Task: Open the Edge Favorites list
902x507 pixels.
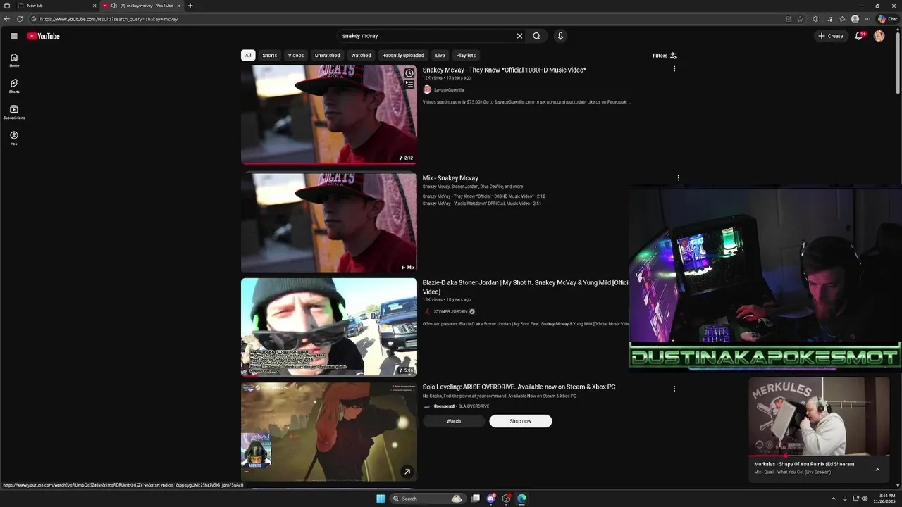Action: 842,19
